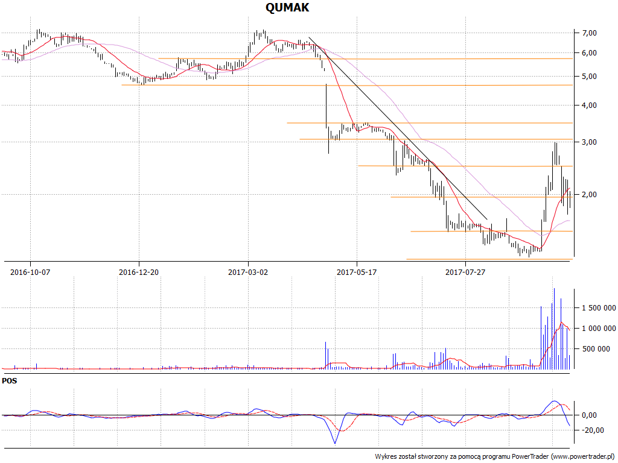Click the 1 500 000 volume label
Screen dimensions: 618x463
pyautogui.click(x=599, y=308)
